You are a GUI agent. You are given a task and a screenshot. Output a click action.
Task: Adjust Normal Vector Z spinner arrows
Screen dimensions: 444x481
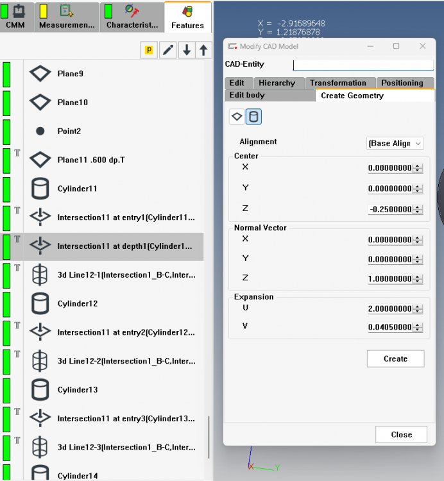(x=418, y=279)
